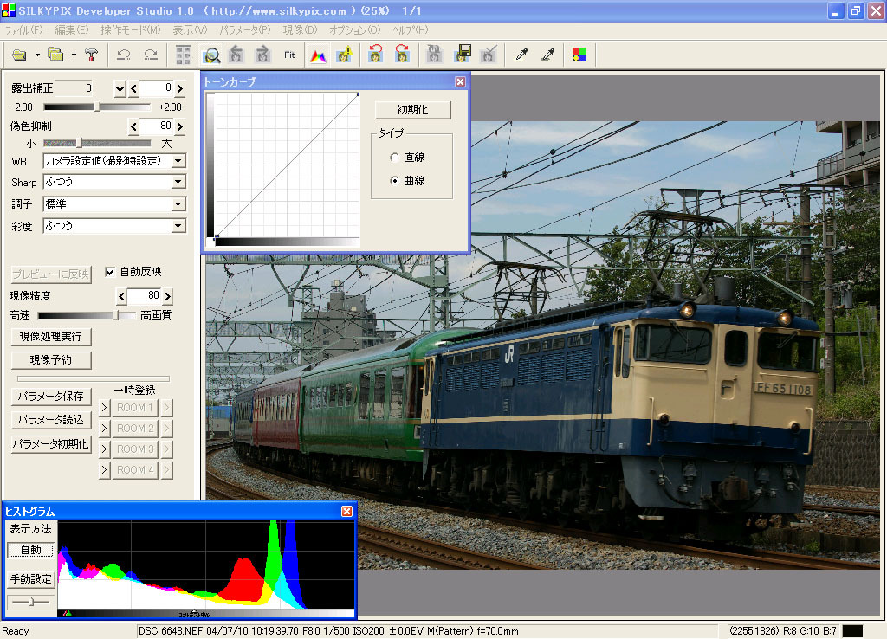Click the histogram manual scale slider
The image size is (887, 639).
(30, 602)
